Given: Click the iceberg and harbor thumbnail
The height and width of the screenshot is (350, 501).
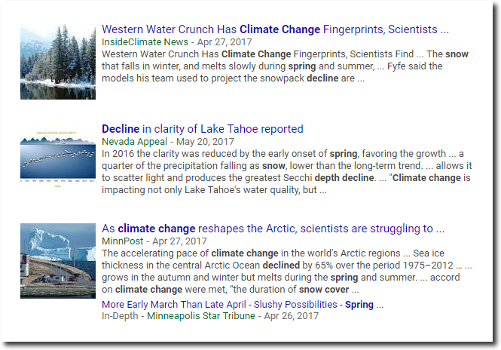Looking at the screenshot, I should [x=58, y=261].
